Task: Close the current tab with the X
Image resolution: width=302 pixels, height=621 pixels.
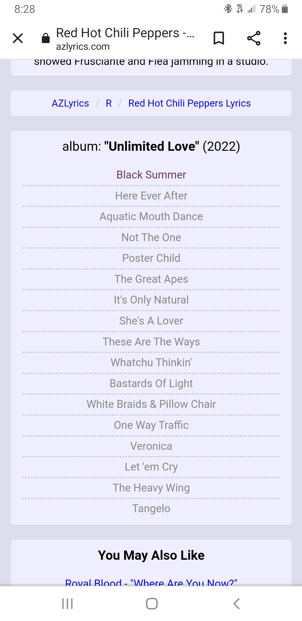Action: tap(18, 38)
